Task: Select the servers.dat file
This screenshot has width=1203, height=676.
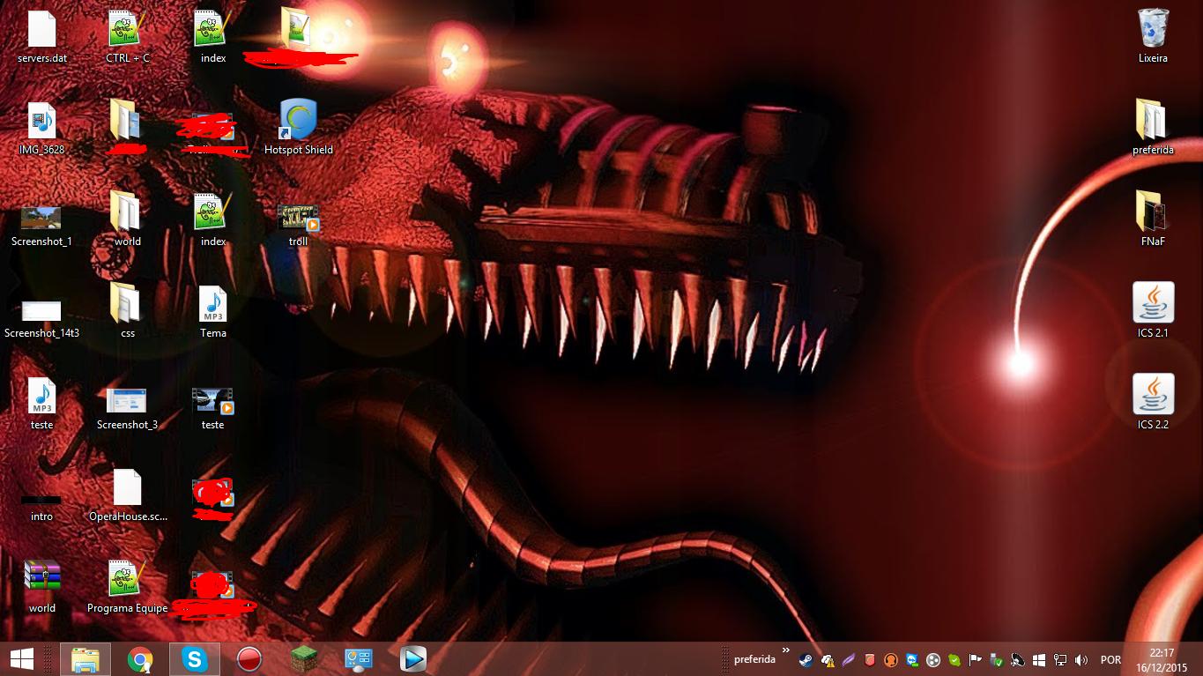Action: point(41,35)
